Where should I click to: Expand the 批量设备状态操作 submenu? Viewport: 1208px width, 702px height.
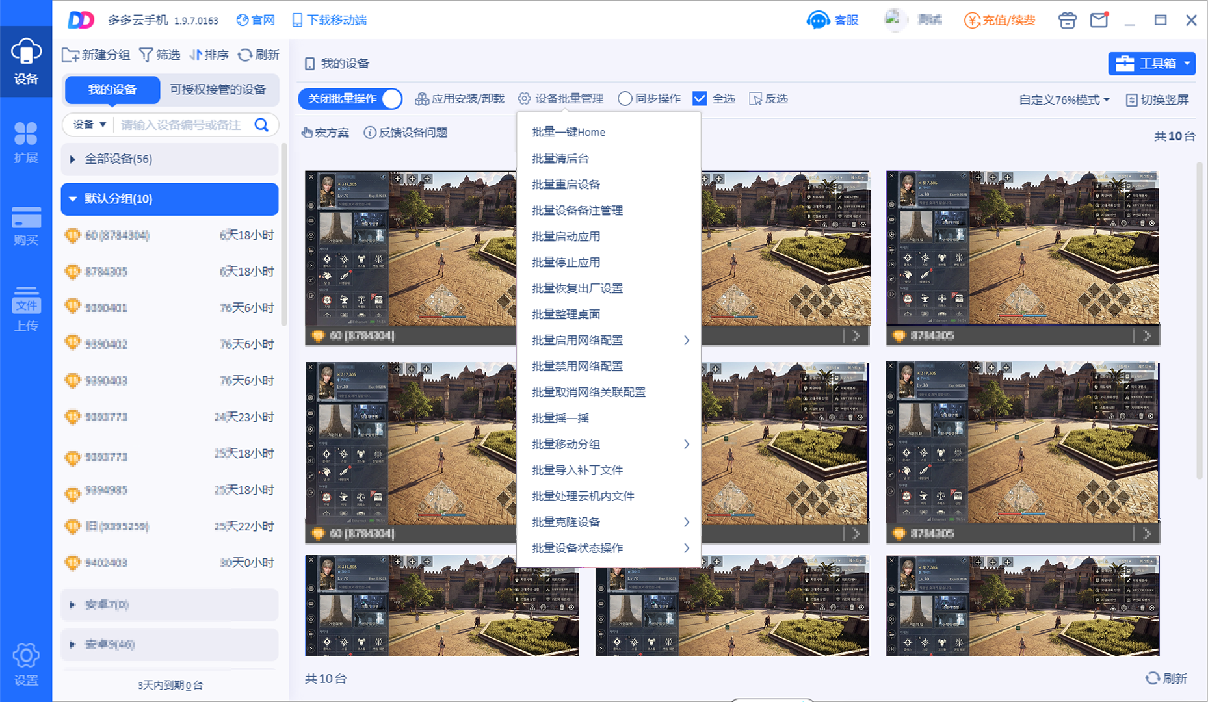tap(609, 549)
